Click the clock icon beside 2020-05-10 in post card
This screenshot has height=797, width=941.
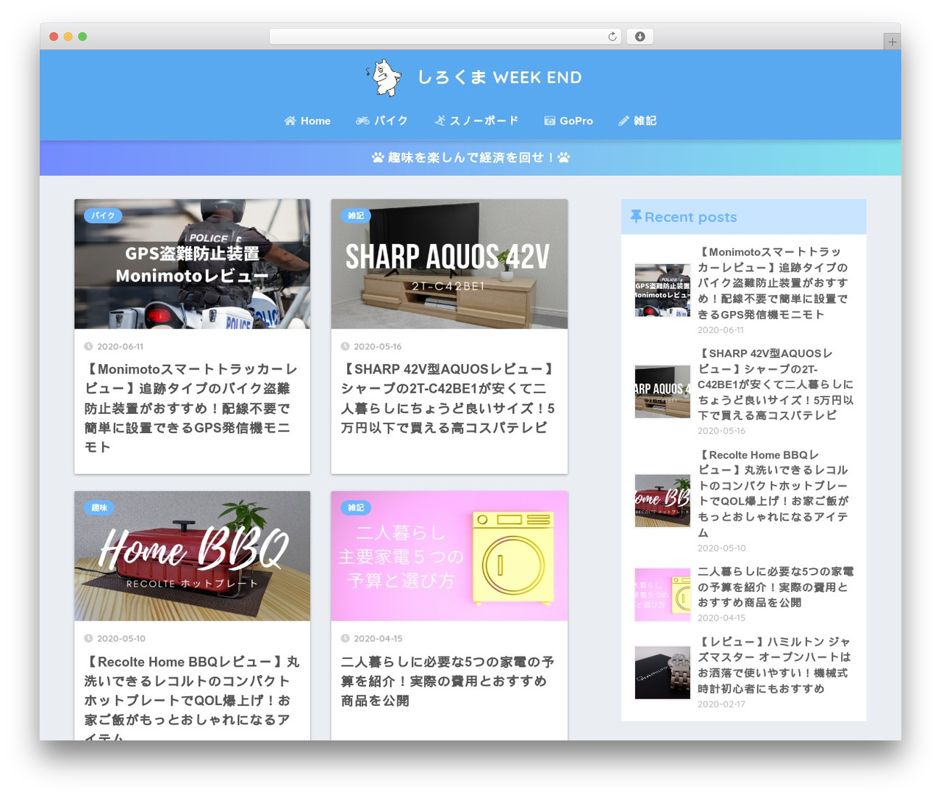point(88,638)
